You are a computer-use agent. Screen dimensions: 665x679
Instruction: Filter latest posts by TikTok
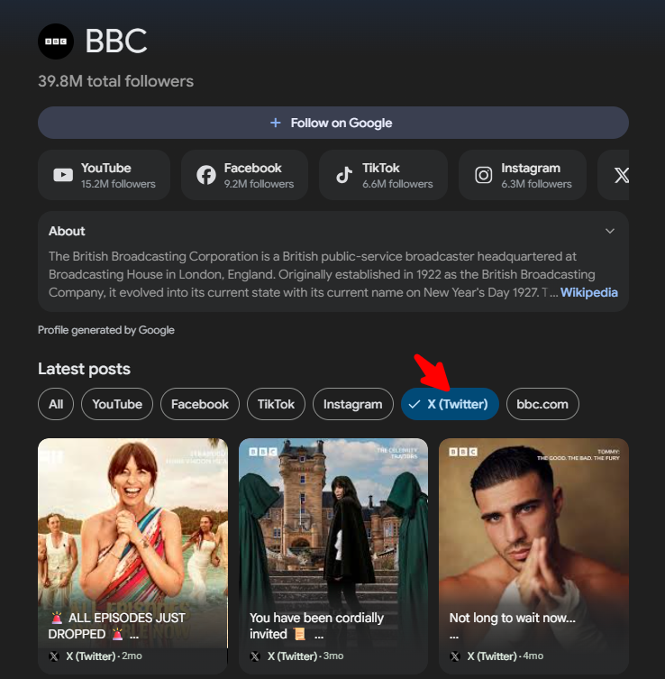tap(276, 404)
